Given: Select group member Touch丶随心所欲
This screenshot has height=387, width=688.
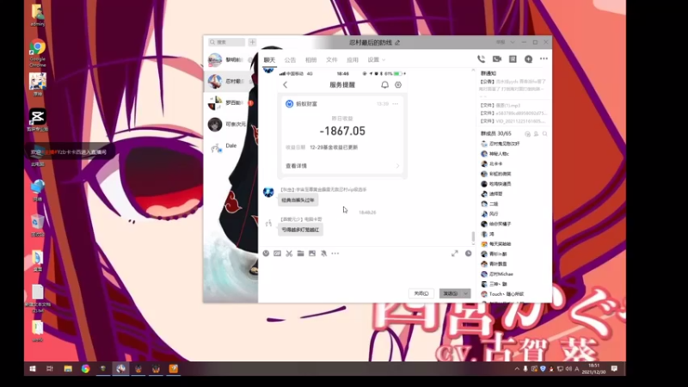Looking at the screenshot, I should click(506, 294).
